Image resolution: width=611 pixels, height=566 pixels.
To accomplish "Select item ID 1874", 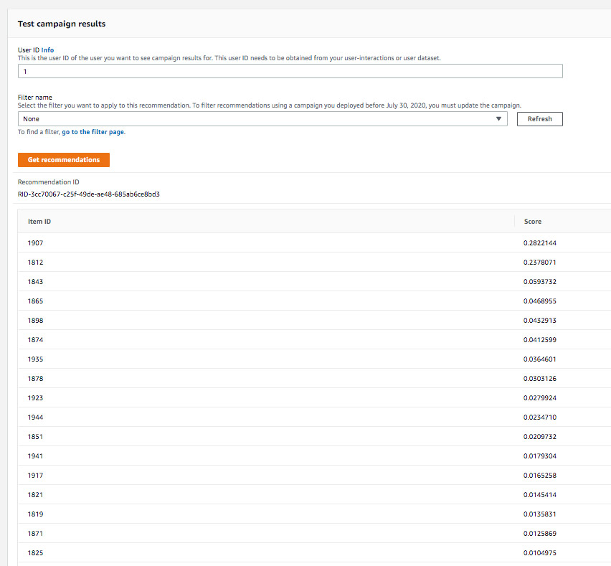I will tap(35, 339).
